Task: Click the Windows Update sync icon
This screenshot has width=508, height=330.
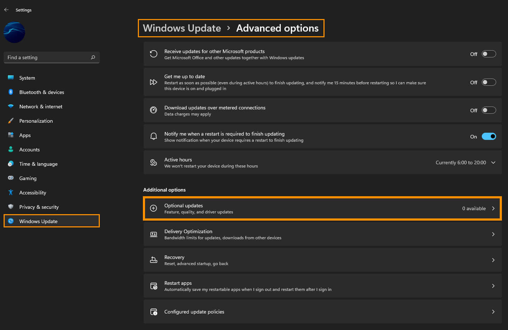Action: click(x=11, y=221)
